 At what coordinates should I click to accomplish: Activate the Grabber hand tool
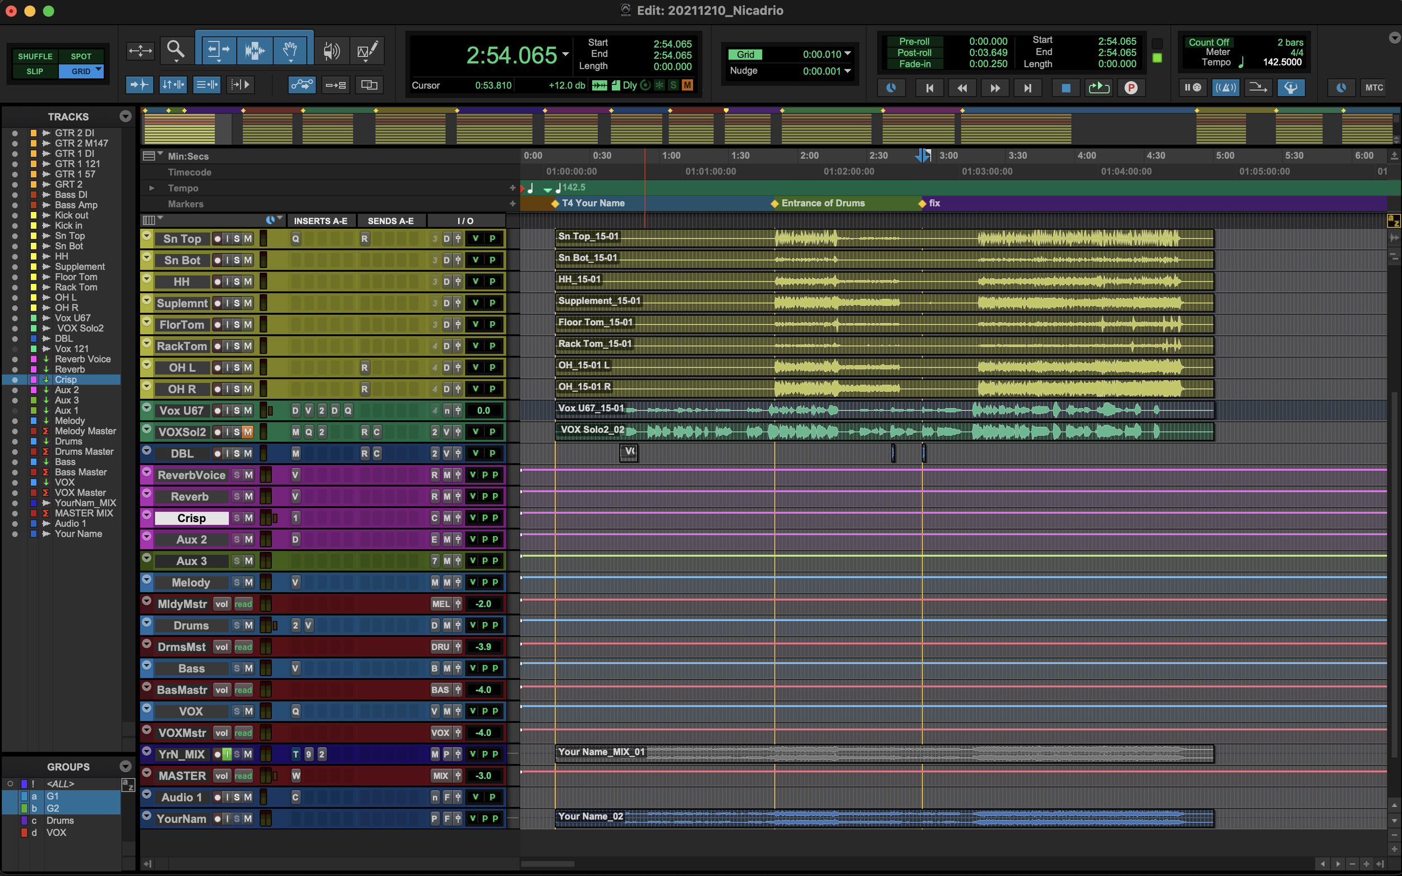point(291,49)
